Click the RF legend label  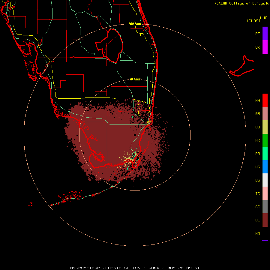257,34
